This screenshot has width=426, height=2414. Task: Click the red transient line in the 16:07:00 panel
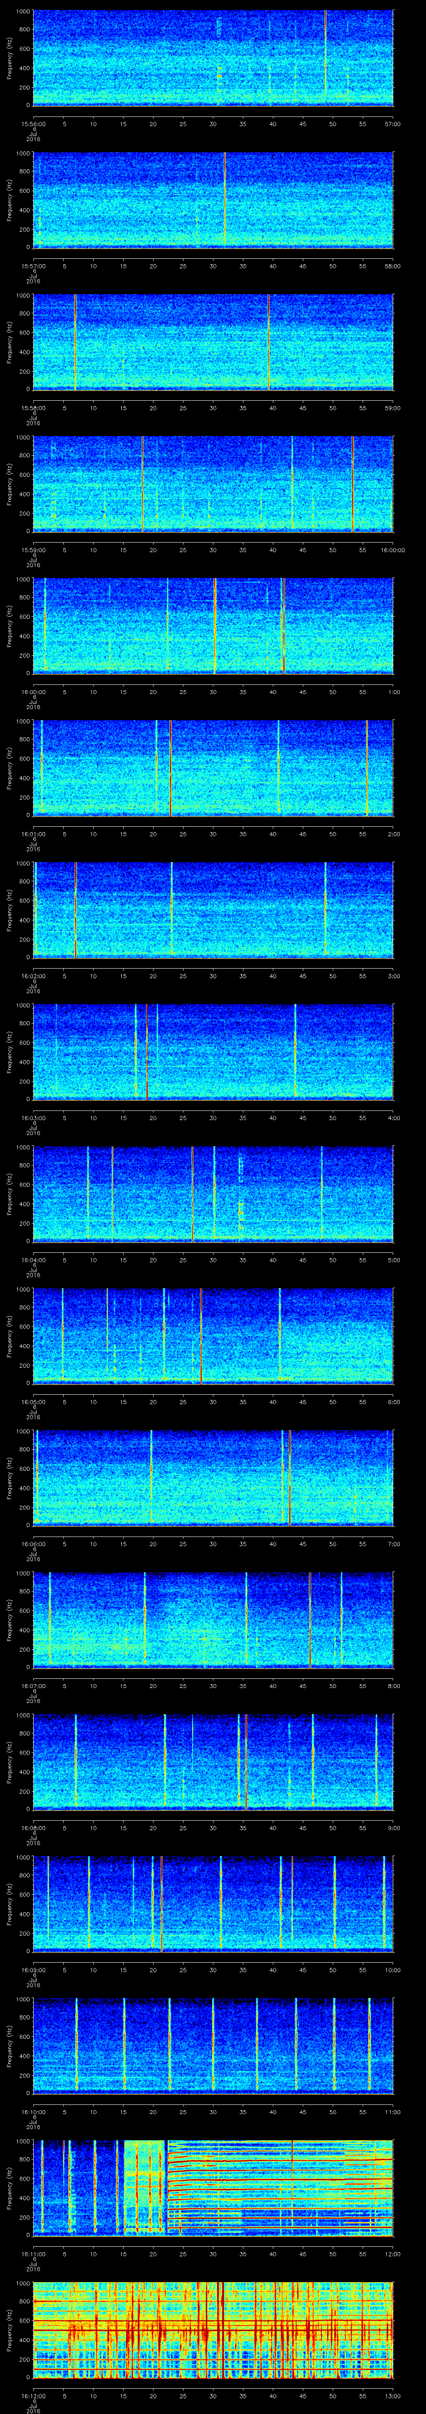(310, 1620)
